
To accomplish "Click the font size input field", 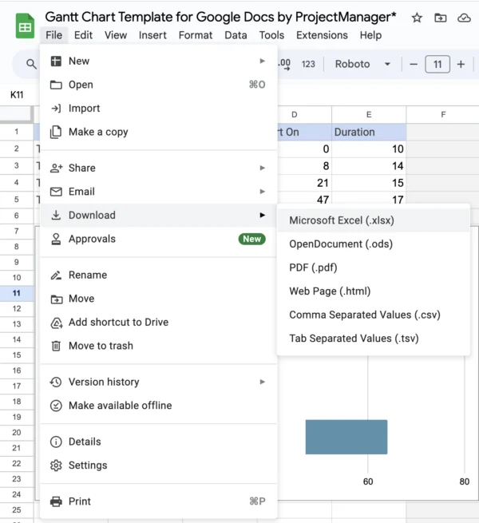I will (437, 64).
